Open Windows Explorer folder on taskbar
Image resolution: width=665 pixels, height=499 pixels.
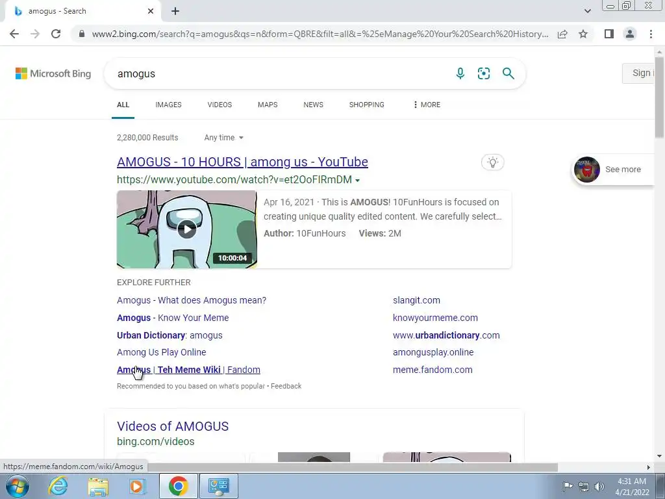point(98,486)
